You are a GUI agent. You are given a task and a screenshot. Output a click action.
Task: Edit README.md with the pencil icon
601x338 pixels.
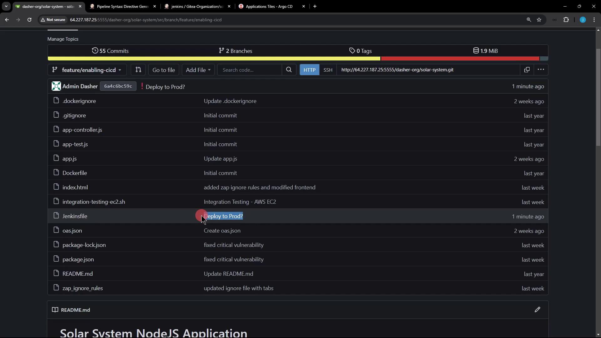(537, 310)
